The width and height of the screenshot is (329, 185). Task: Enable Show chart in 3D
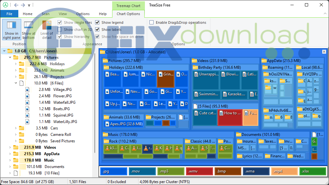[60, 30]
